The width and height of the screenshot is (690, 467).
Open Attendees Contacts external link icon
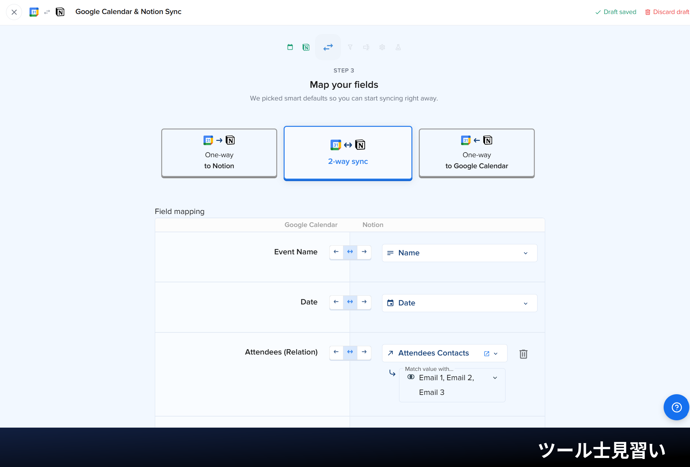[487, 354]
